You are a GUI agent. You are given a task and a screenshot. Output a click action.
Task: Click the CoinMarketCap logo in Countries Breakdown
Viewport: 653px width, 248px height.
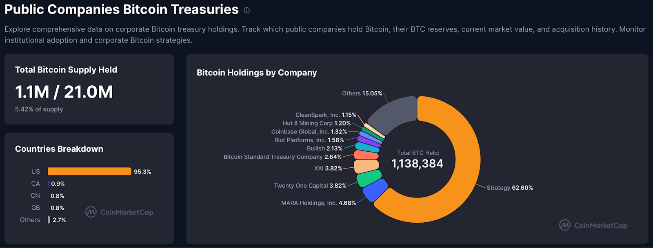(x=119, y=212)
